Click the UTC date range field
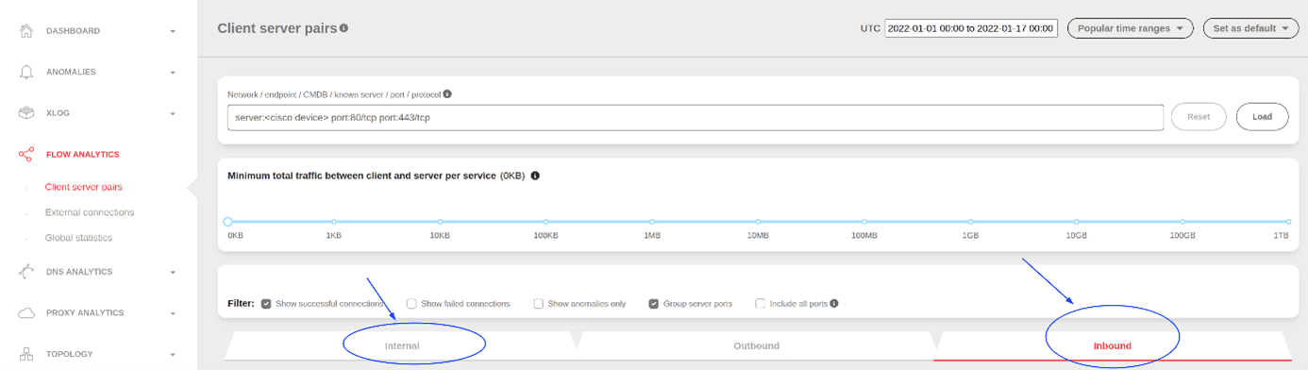The height and width of the screenshot is (370, 1308). 971,28
